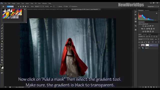Open gradient picker gear settings menu
This screenshot has width=160, height=90.
tap(25, 9)
